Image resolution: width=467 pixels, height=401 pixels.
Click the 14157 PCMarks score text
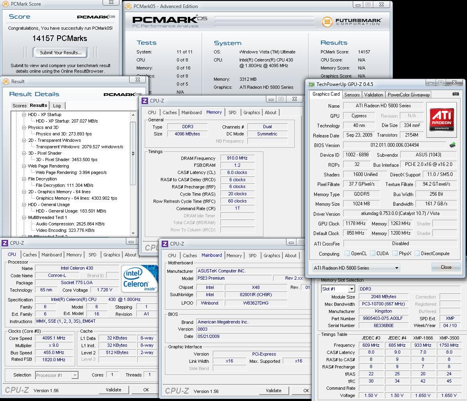tap(60, 39)
